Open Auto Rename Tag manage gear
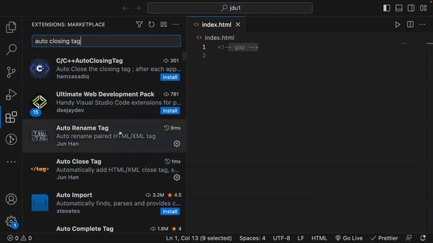The width and height of the screenshot is (433, 243). click(x=177, y=144)
